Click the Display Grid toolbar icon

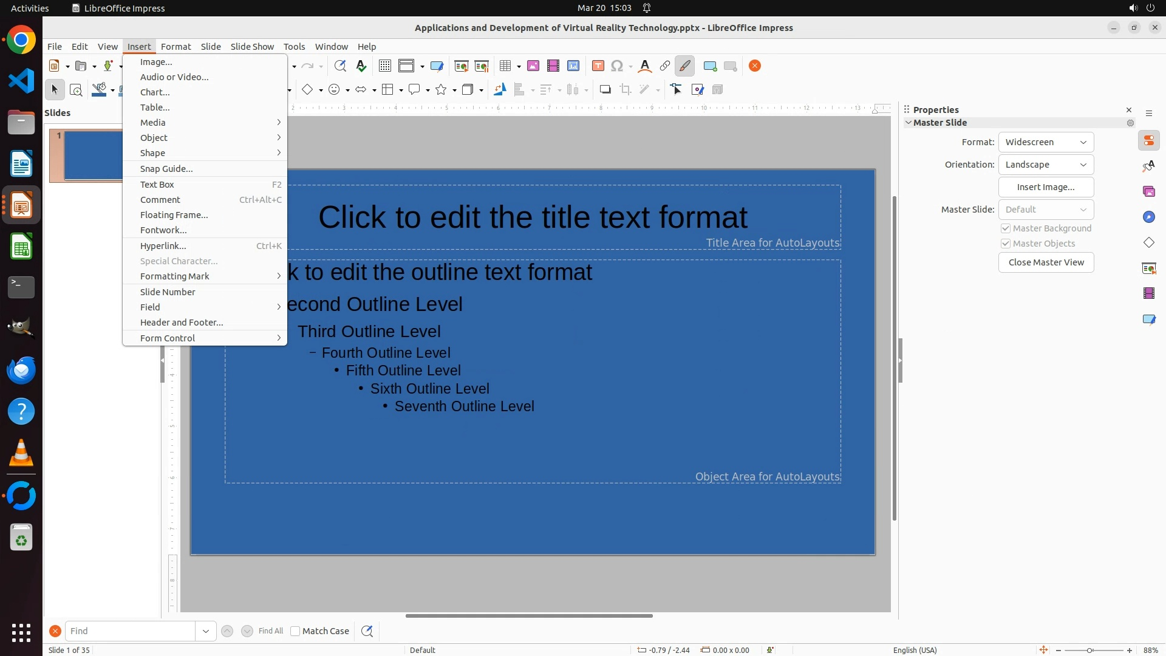pyautogui.click(x=384, y=66)
